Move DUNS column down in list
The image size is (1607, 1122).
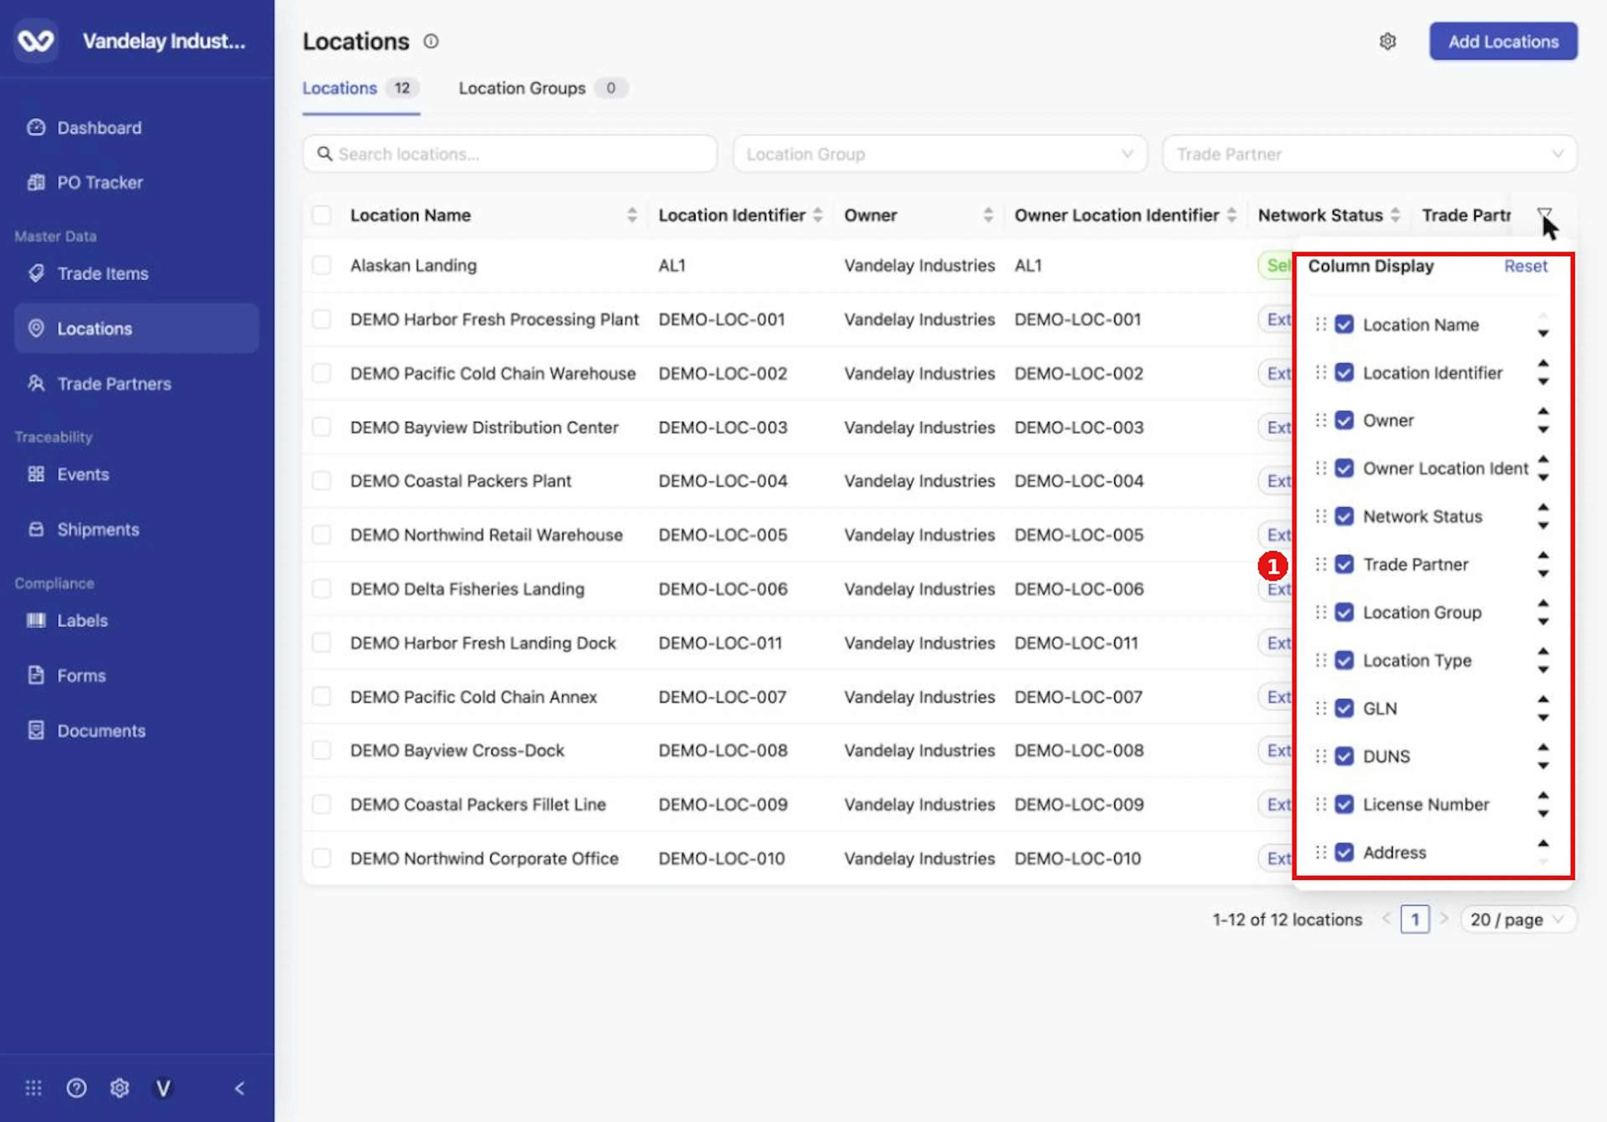pos(1543,766)
